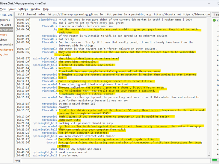Open the ideone.com link in topic bar
Viewport: 219px width, 164px height.
click(202, 15)
